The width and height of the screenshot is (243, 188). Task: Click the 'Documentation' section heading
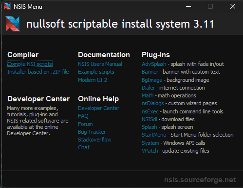pyautogui.click(x=104, y=55)
